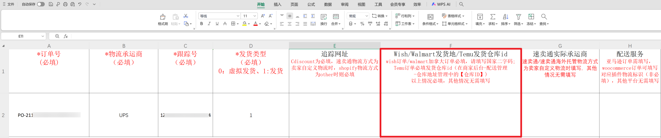Switch to 审阅 Review tab
Viewport: 661px width, 138px height.
click(345, 4)
